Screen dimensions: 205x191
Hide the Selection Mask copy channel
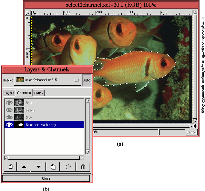(x=9, y=125)
